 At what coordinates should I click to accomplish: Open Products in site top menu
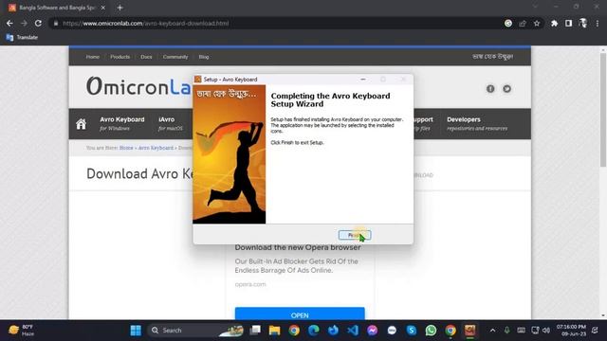tap(120, 57)
